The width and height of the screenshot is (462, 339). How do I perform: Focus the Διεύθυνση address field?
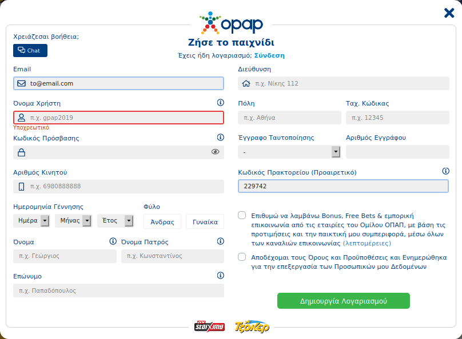[344, 83]
